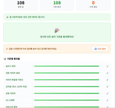Click the 요약글 (최소 120자 이상) label
Viewport: 115px width, 108px height.
(x=16, y=87)
